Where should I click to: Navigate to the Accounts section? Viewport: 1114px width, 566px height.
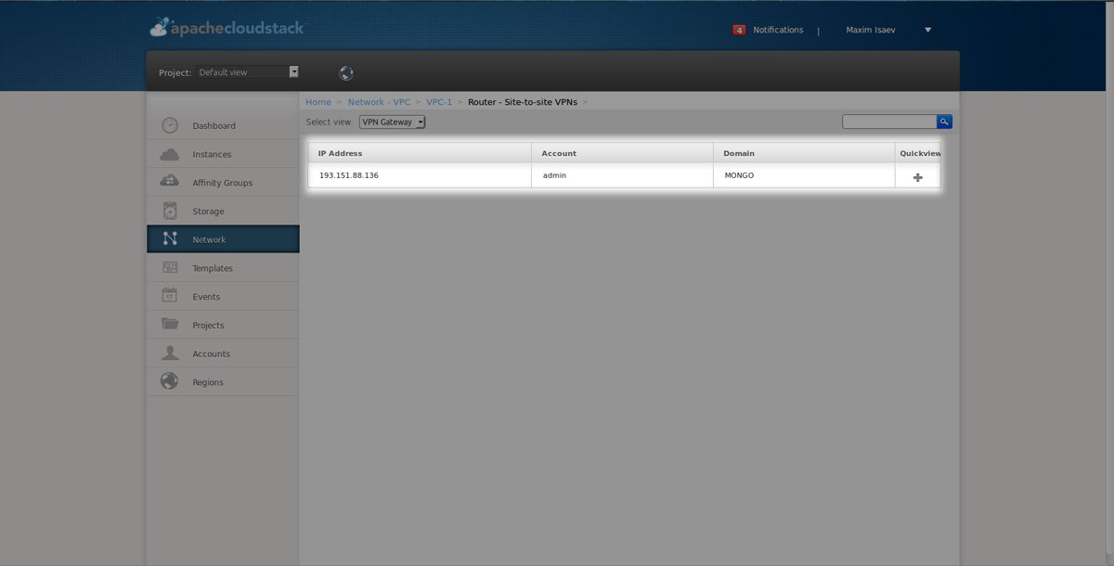coord(223,354)
